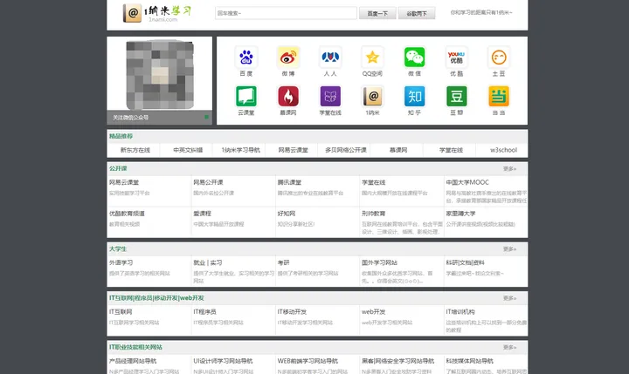
Task: Open 黑客|网络安全学习网站导航 link
Action: pos(398,361)
